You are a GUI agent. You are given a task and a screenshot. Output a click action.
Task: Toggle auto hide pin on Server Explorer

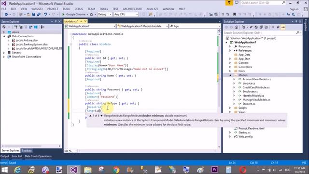[56, 21]
